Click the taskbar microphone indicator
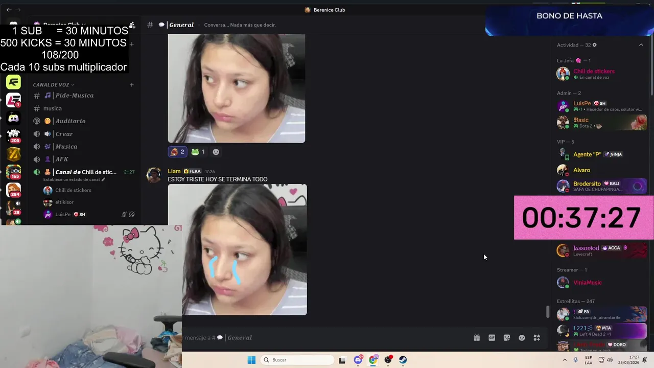The image size is (654, 368). (576, 360)
